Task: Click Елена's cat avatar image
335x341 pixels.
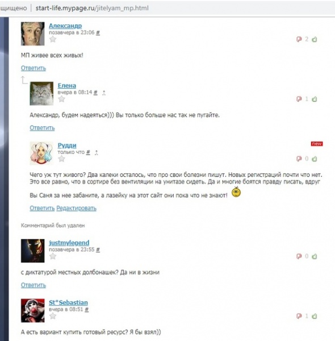Action: tap(41, 94)
